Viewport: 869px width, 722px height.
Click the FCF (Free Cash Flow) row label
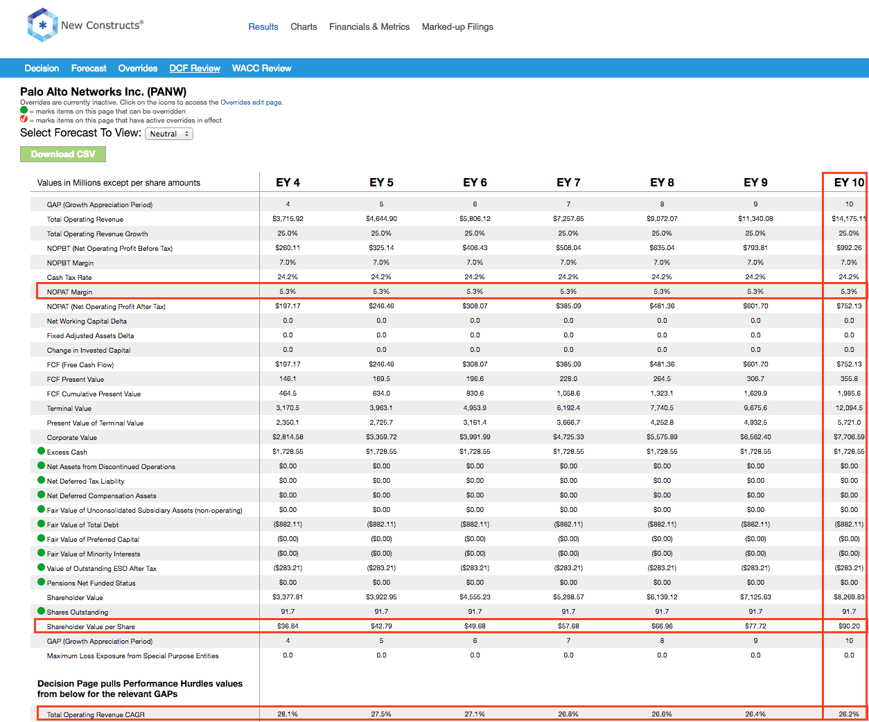point(80,365)
